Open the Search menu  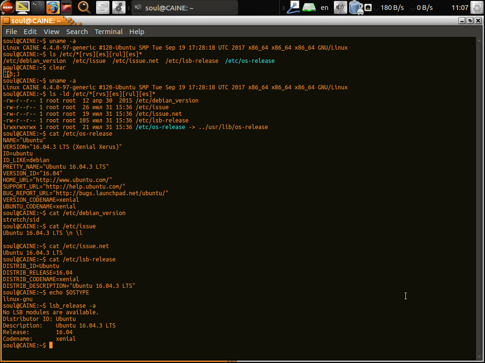coord(77,32)
